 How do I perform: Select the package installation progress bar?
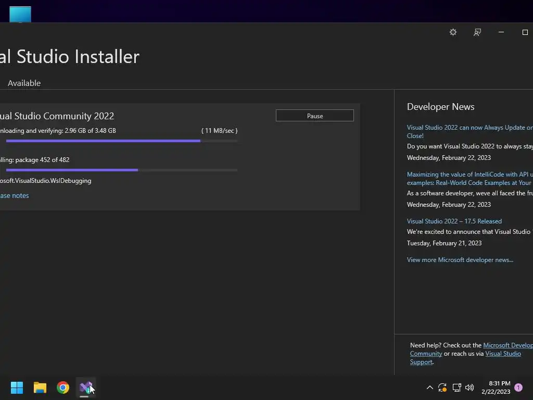coord(122,170)
